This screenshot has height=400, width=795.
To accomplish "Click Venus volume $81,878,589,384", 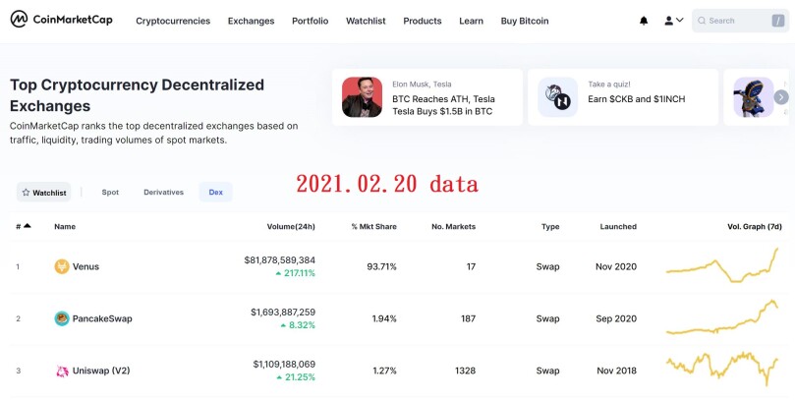I will pos(279,260).
